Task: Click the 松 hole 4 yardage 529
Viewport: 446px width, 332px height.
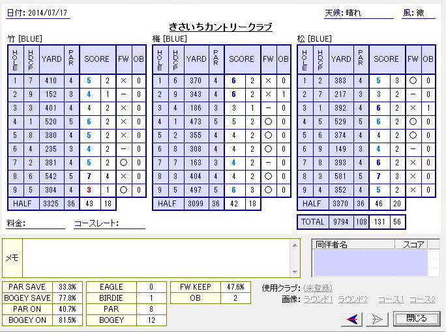Action: tap(341, 122)
